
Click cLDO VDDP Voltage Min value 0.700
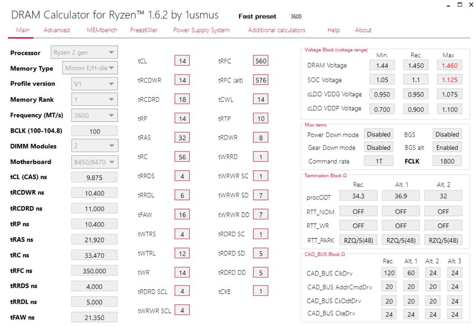382,109
